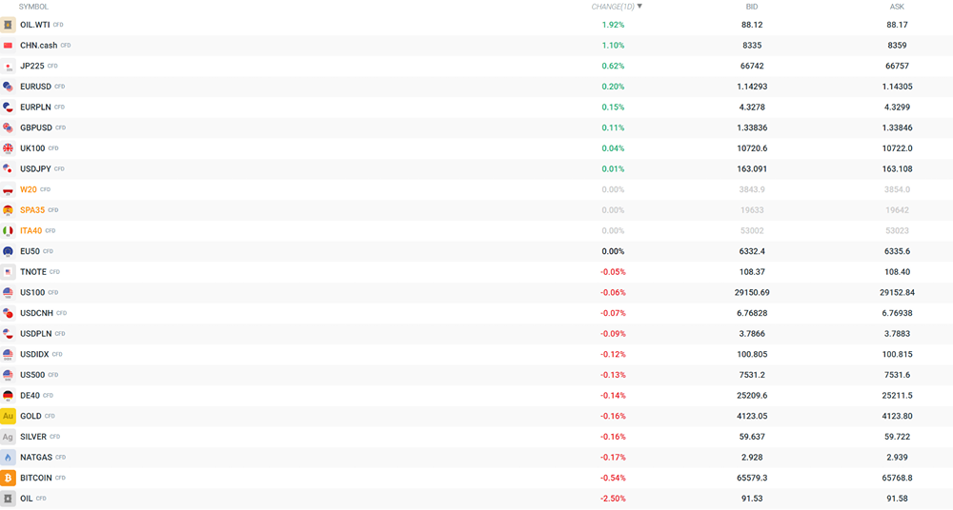This screenshot has height=510, width=953.
Task: Click the DE40 German flag icon
Action: pos(8,395)
